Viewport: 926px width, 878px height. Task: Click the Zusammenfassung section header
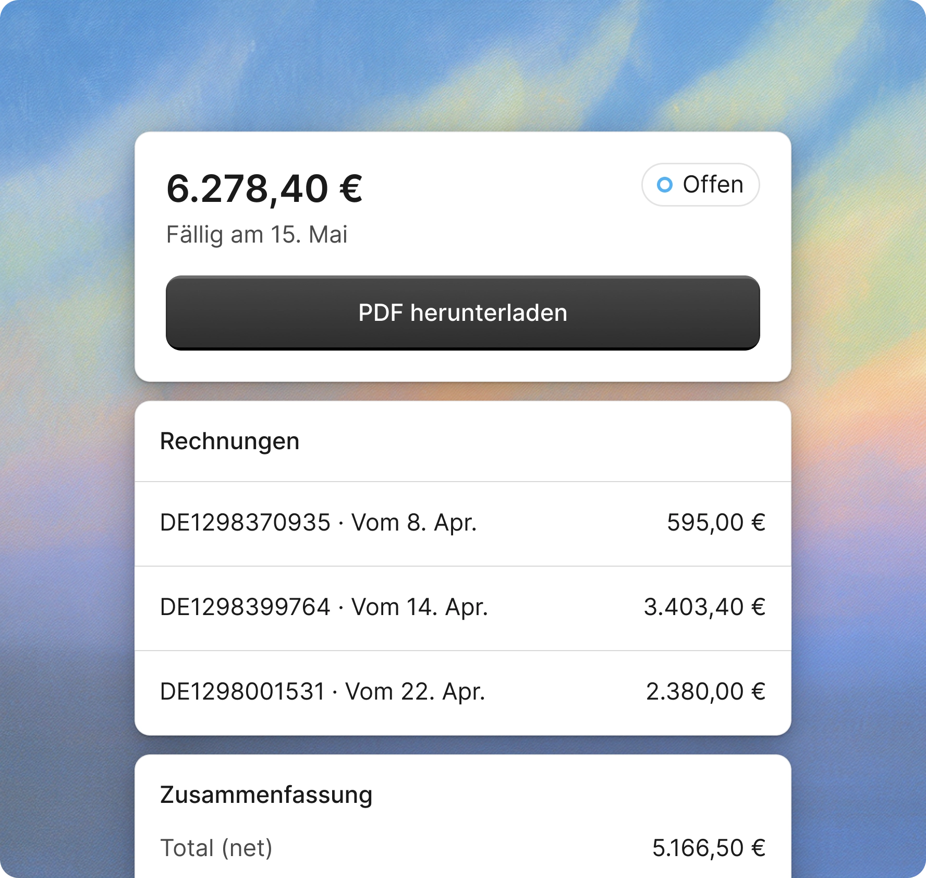pyautogui.click(x=266, y=793)
